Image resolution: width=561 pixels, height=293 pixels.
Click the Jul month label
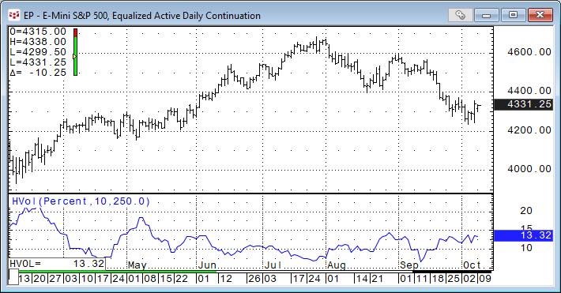point(273,265)
